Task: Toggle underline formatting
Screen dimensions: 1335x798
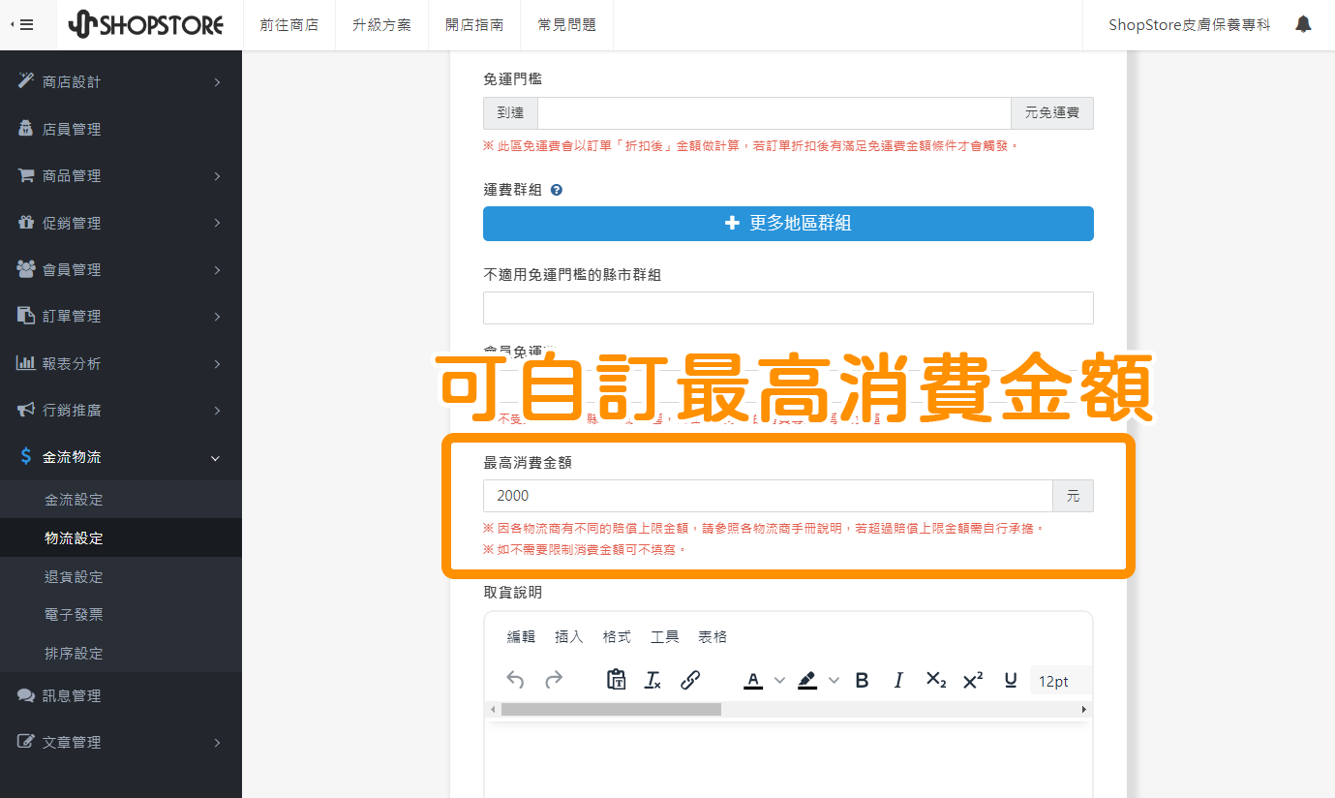Action: (x=1011, y=680)
